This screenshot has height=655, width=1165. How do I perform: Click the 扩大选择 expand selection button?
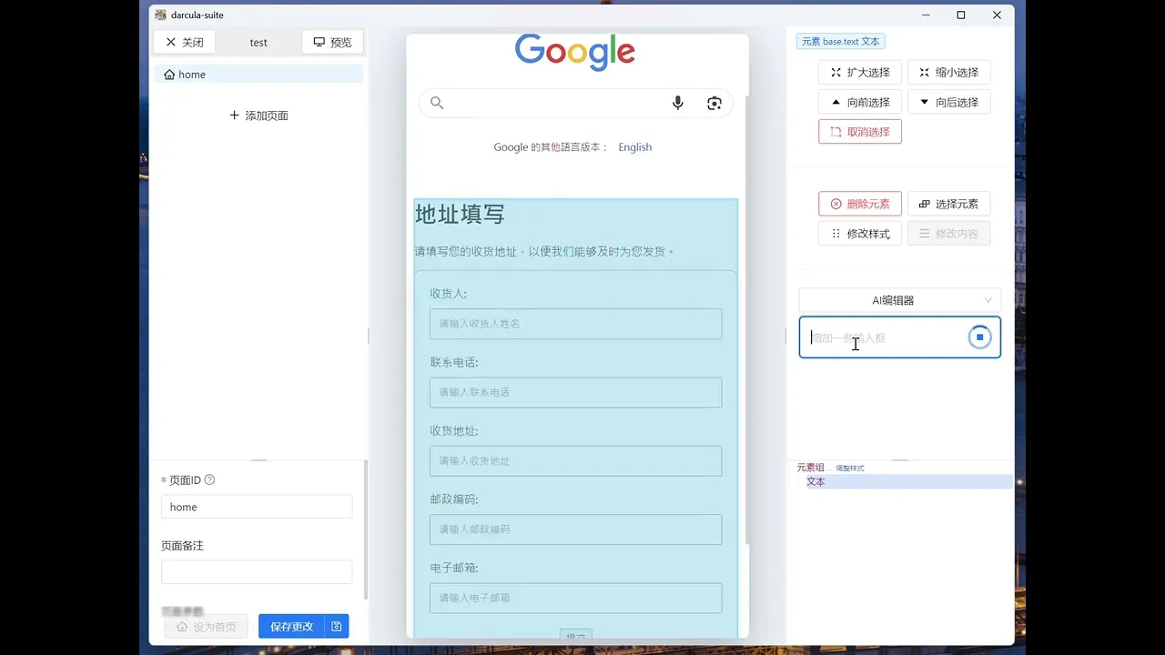[860, 72]
